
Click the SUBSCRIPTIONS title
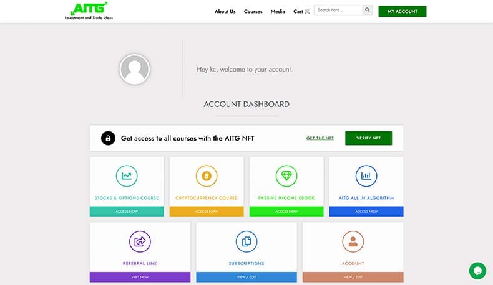point(246,263)
